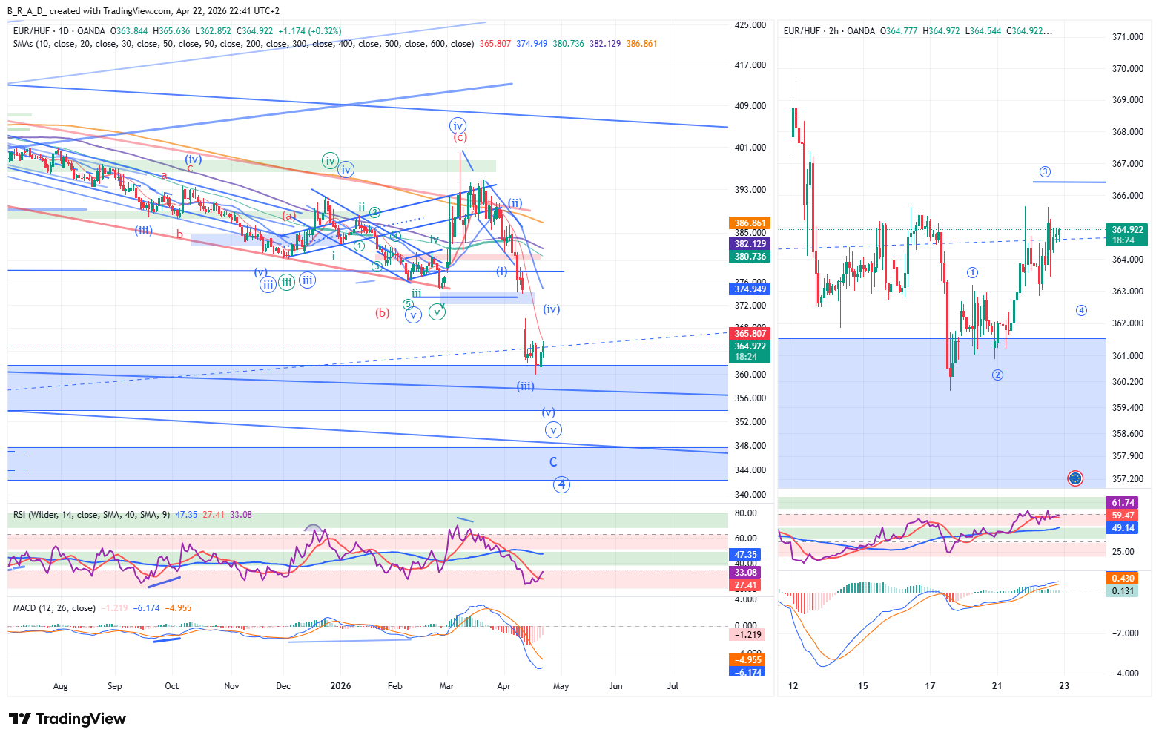Click the red (c) wave label

[460, 138]
